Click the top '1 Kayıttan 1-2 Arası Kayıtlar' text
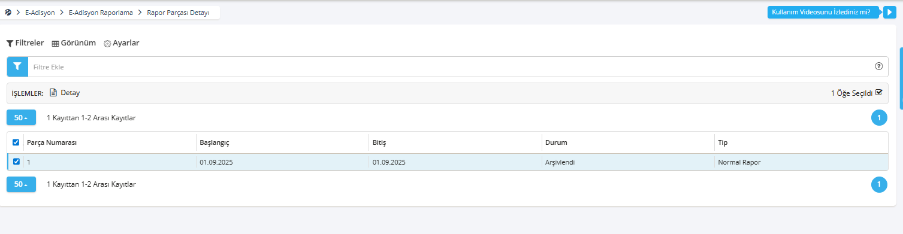Viewport: 903px width, 234px height. point(91,118)
